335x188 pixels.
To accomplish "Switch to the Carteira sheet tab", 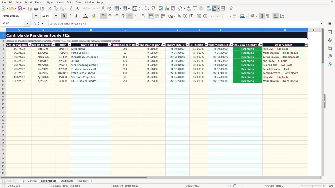I will 32,181.
